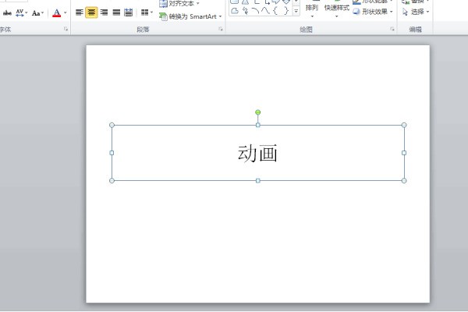The image size is (468, 312).
Task: Open 转换为 SmartArt dropdown
Action: pyautogui.click(x=190, y=16)
